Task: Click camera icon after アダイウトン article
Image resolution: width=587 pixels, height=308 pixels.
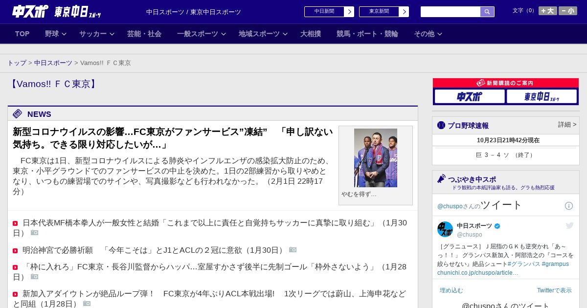Action: [x=87, y=304]
